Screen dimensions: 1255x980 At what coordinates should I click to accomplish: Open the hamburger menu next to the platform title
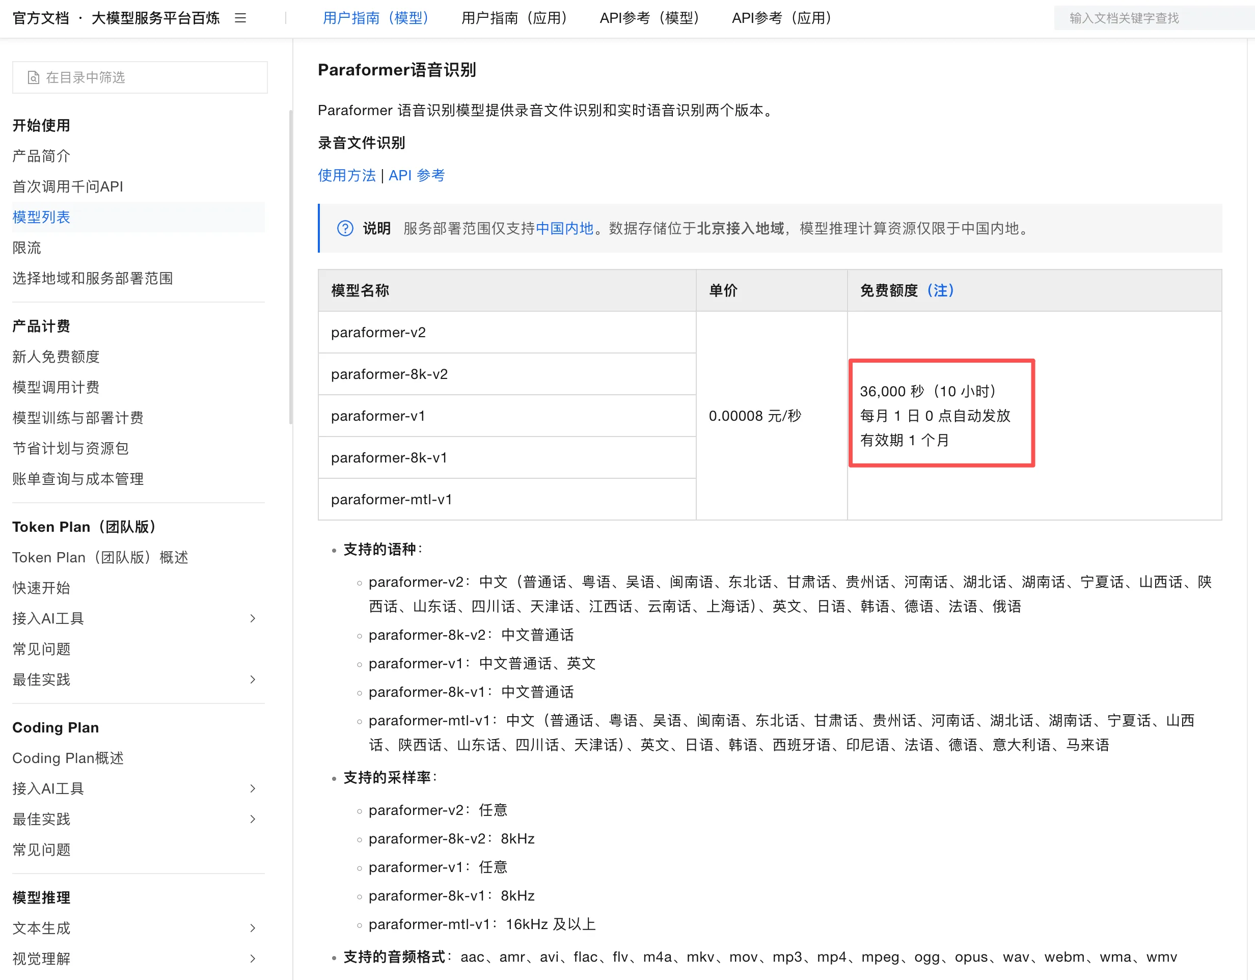click(240, 18)
